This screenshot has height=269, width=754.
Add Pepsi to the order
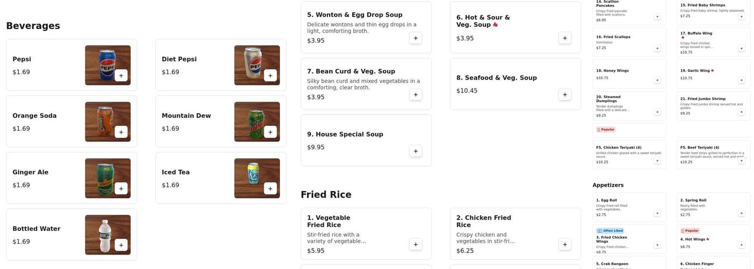point(121,76)
